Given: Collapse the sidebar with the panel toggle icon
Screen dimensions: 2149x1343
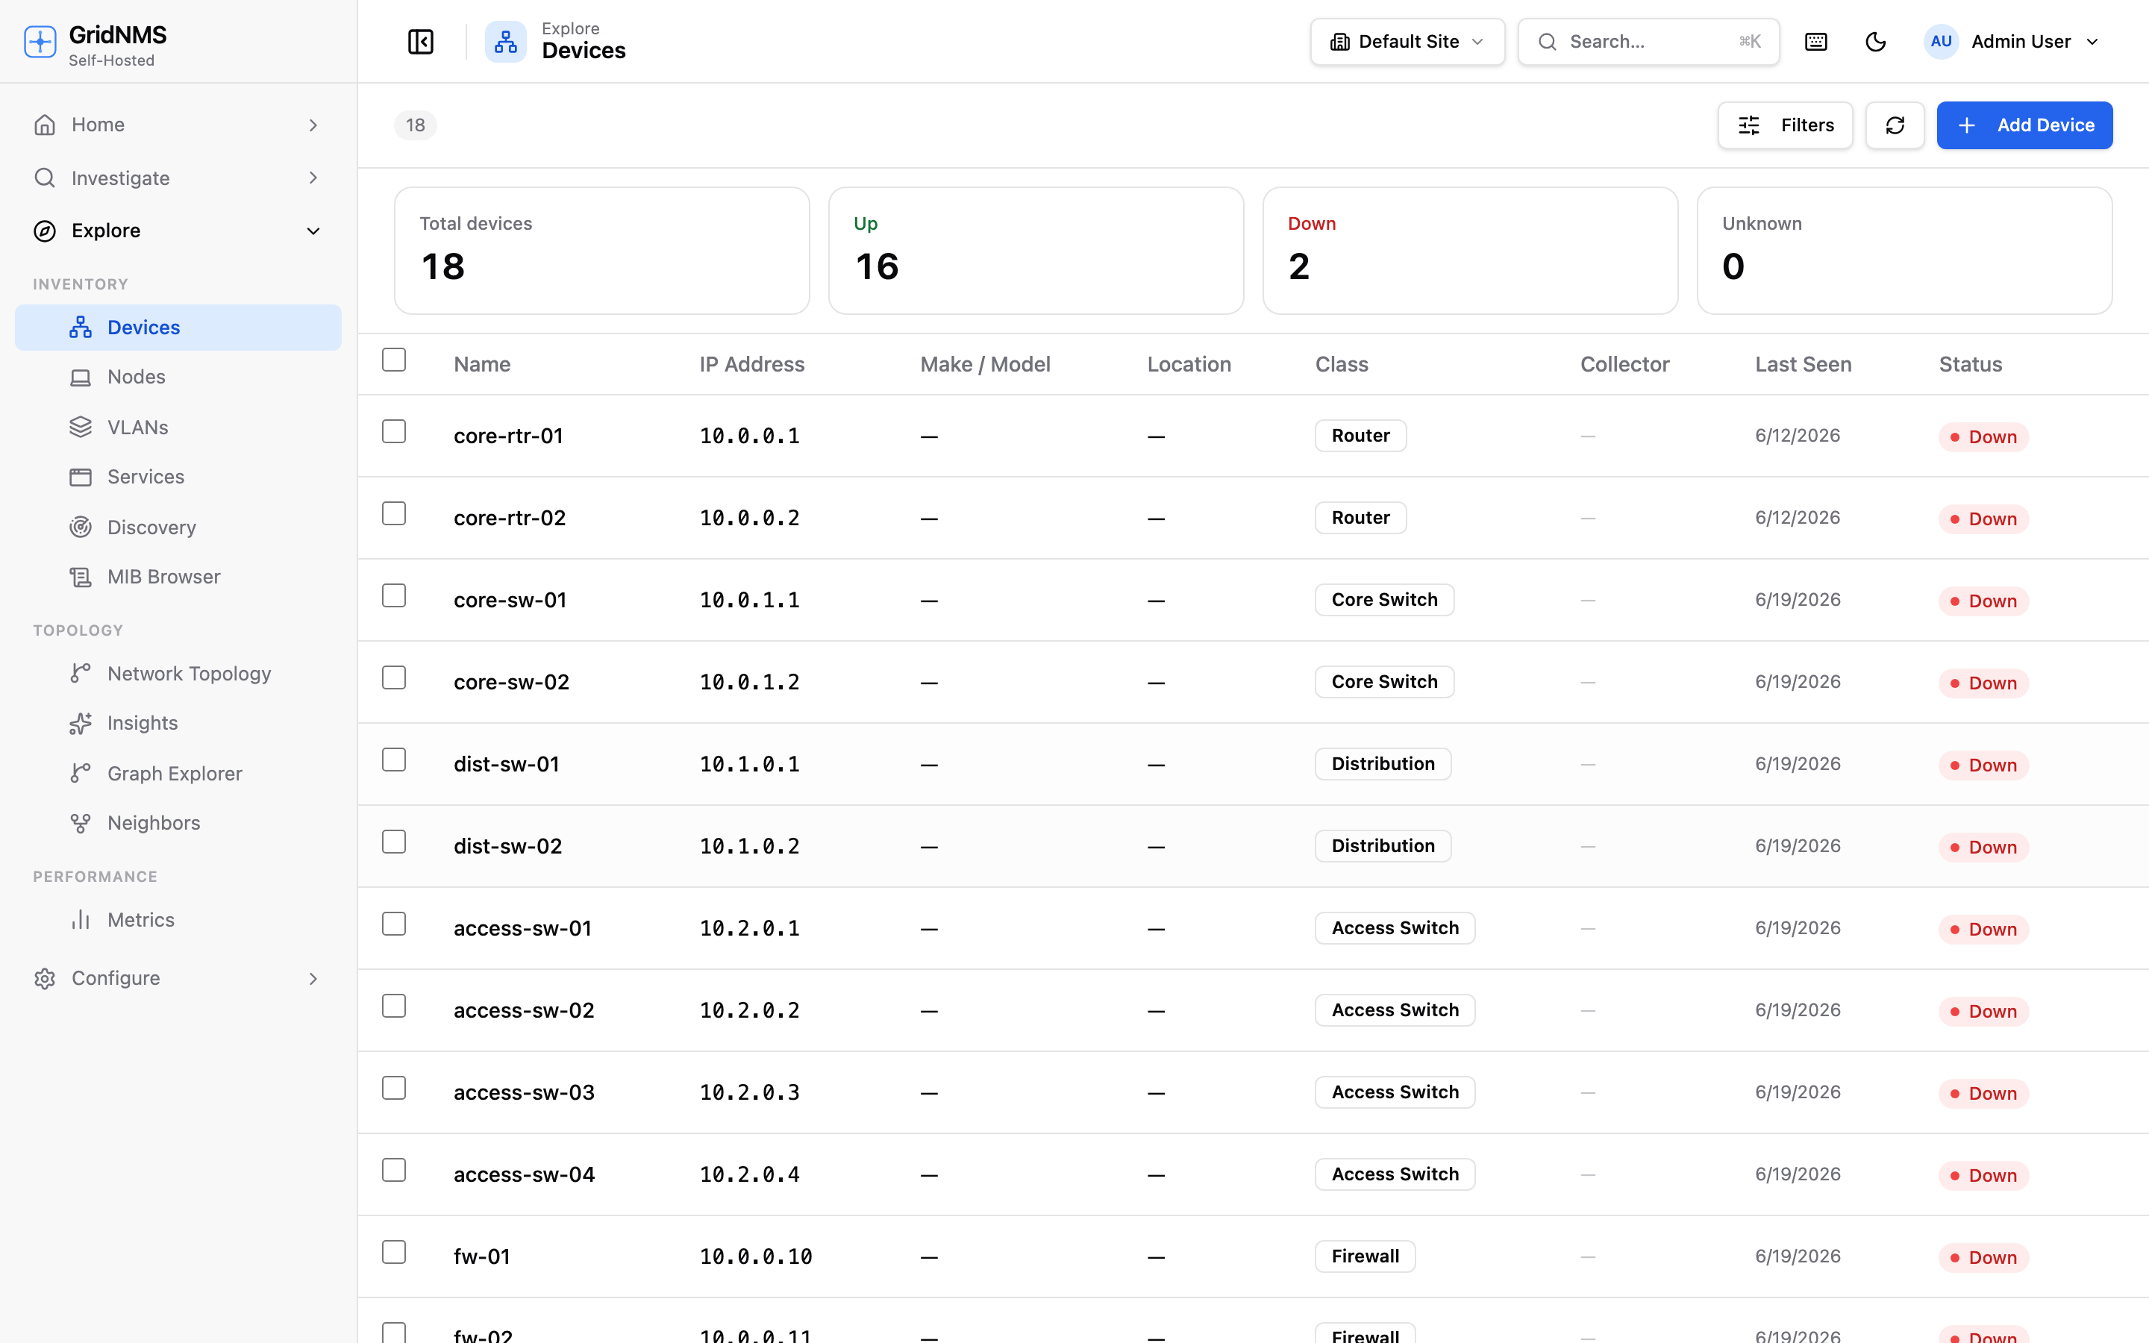Looking at the screenshot, I should click(x=420, y=42).
